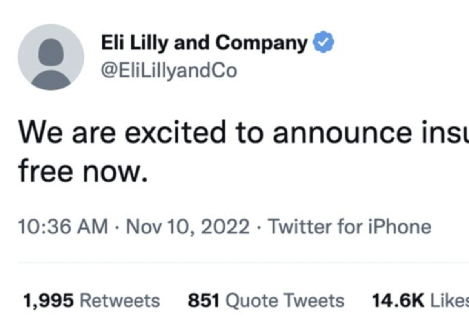Open the Eli Lilly and Company display name
Viewport: 469px width, 332px height.
(x=204, y=42)
